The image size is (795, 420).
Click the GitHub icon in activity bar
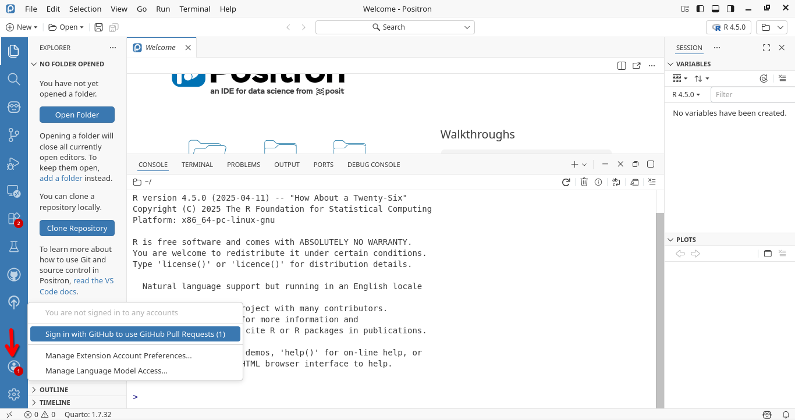click(14, 275)
